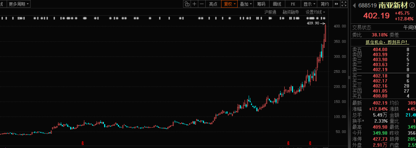Image resolution: width=416 pixels, height=148 pixels.
Task: Click the large price 402.19 at top
Action: [x=376, y=16]
